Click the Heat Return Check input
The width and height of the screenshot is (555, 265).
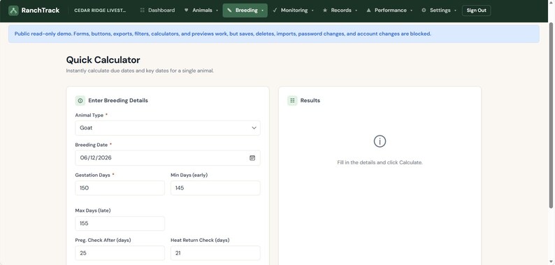coord(215,253)
